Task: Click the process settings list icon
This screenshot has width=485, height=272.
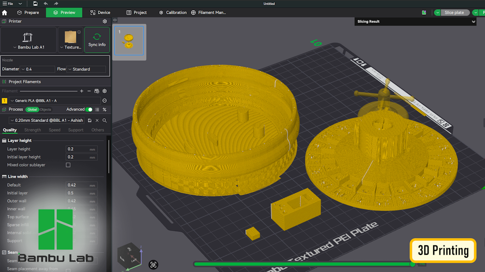Action: click(97, 110)
